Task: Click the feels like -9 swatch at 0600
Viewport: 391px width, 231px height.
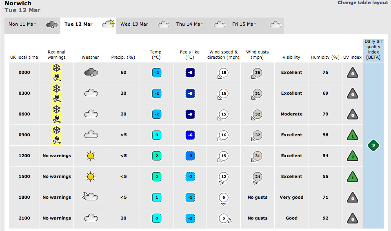Action: (190, 114)
